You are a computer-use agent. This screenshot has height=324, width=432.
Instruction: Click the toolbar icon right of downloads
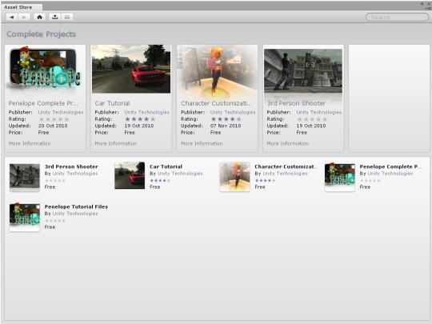point(67,17)
